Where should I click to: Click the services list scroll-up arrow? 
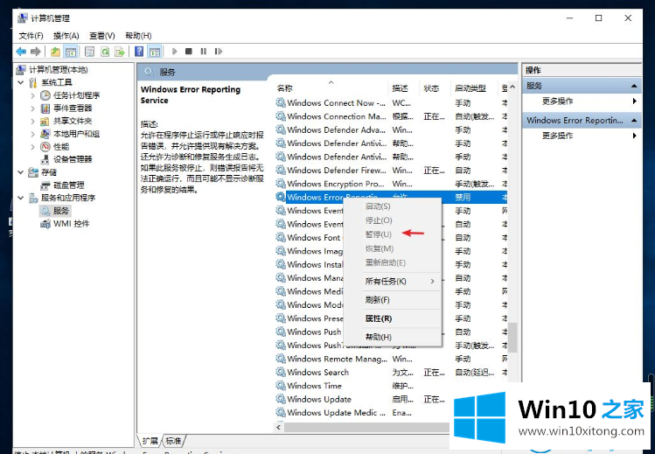512,87
